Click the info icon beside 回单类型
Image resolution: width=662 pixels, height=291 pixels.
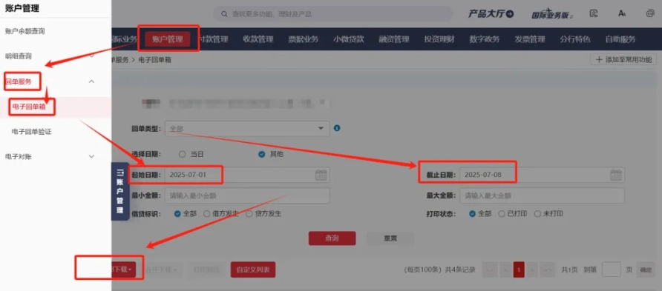coord(337,128)
